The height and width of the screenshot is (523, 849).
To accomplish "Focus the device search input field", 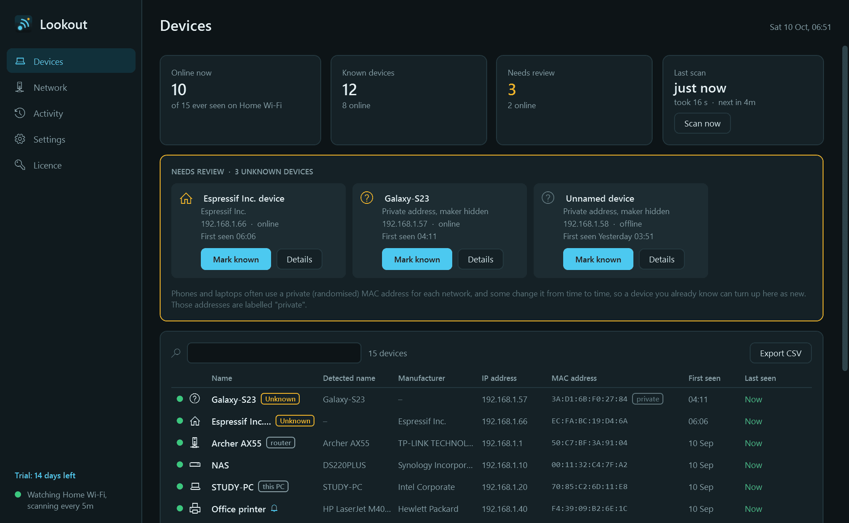I will 274,353.
